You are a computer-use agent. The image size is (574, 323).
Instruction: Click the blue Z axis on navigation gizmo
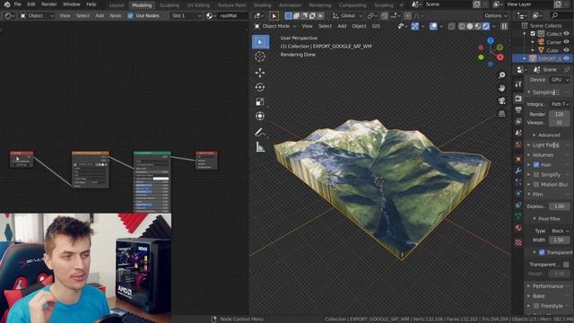[491, 40]
